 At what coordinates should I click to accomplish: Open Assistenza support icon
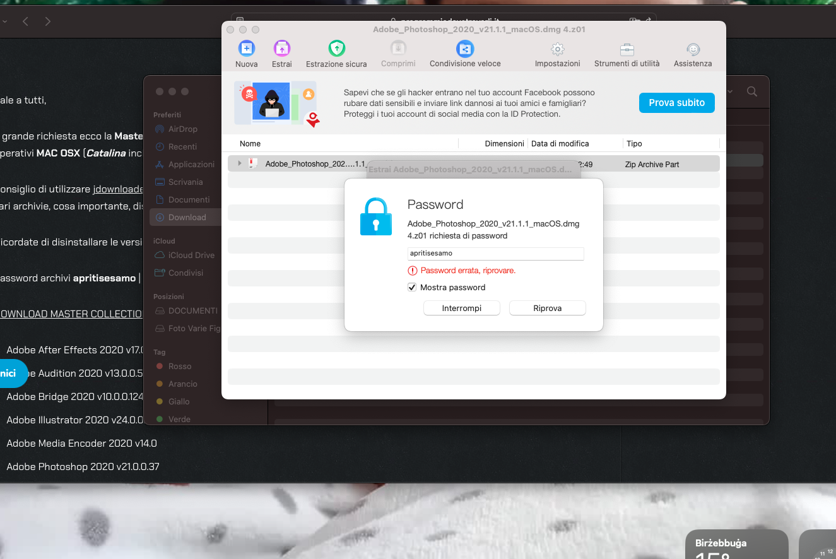(693, 49)
